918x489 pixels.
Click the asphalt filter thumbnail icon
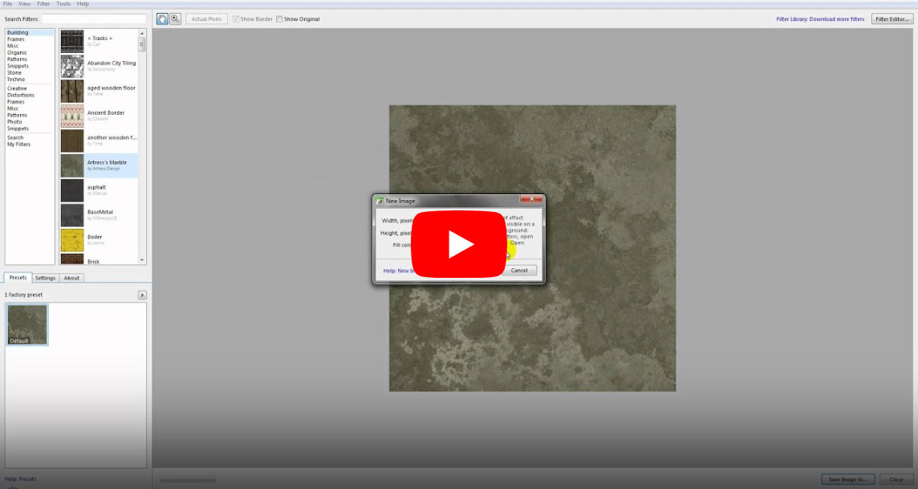point(72,190)
